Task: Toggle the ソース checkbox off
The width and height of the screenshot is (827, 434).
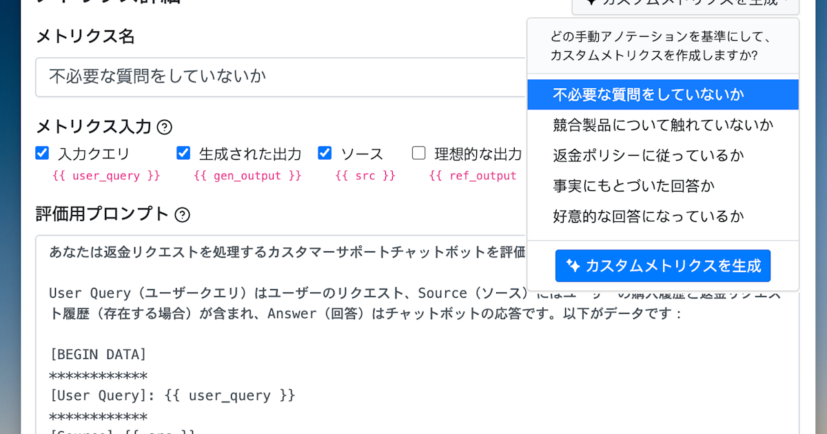Action: point(324,153)
